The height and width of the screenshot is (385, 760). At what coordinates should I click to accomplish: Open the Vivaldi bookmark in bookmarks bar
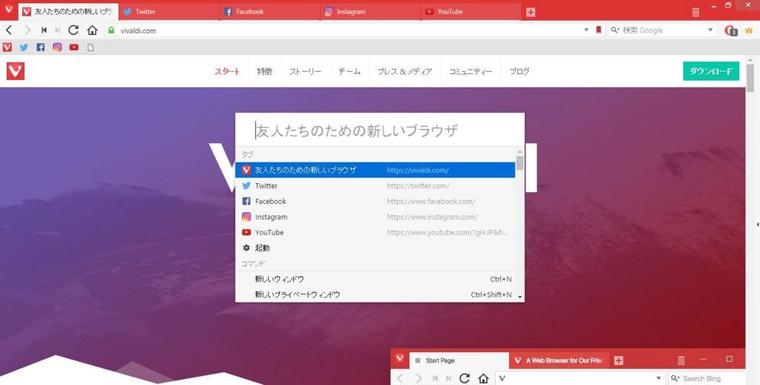point(7,47)
